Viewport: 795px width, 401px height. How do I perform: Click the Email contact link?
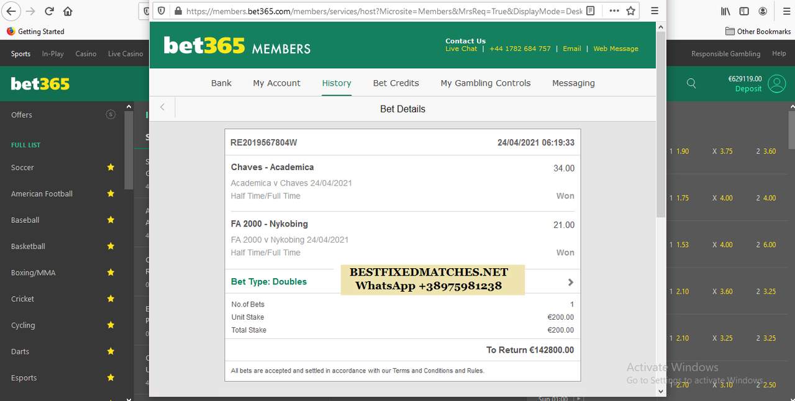pos(572,48)
